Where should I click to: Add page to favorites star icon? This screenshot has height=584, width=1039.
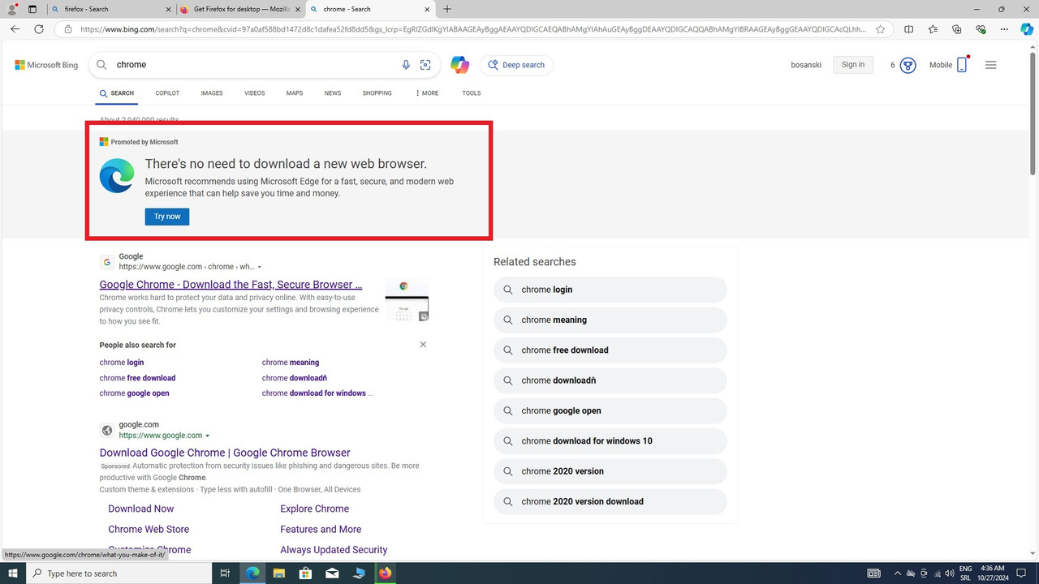pyautogui.click(x=881, y=29)
